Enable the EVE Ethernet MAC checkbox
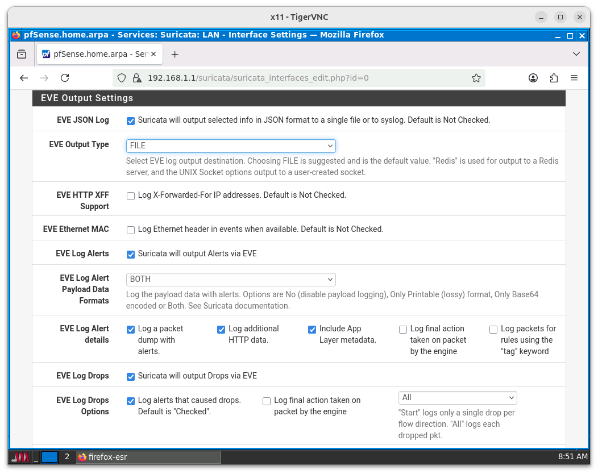This screenshot has width=598, height=474. coord(131,230)
